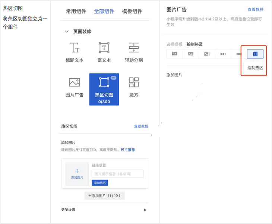Viewport: 272px width, 224px height.
Task: Choose the first image template layout
Action: 174,54
